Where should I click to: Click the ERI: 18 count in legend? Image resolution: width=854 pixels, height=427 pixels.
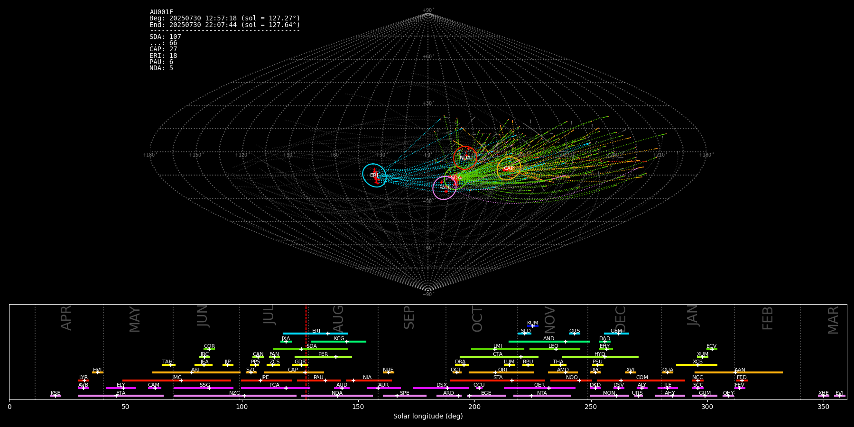point(163,56)
